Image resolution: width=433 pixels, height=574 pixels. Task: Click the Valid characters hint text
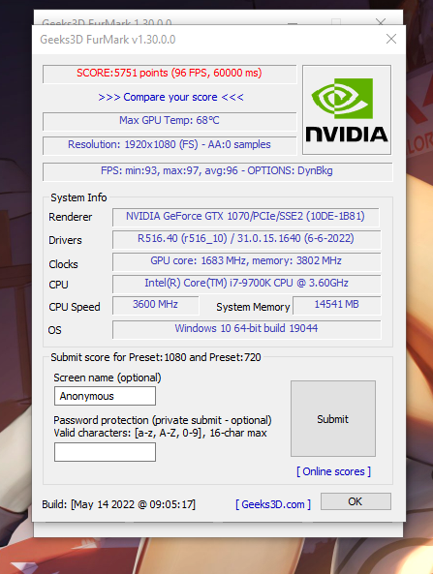coord(161,433)
